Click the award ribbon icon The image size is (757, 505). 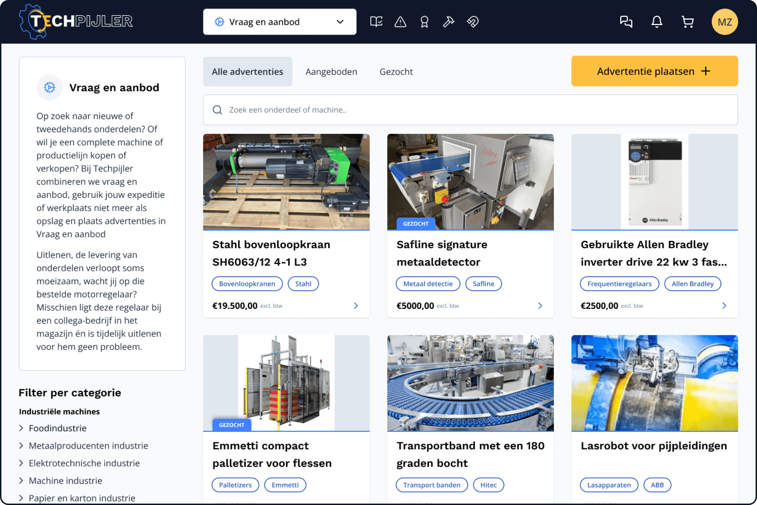(424, 22)
